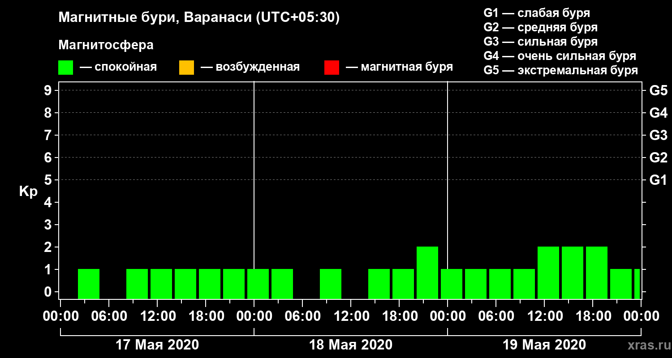
Task: Click the '18 Мая 2020' date label
Action: click(351, 345)
